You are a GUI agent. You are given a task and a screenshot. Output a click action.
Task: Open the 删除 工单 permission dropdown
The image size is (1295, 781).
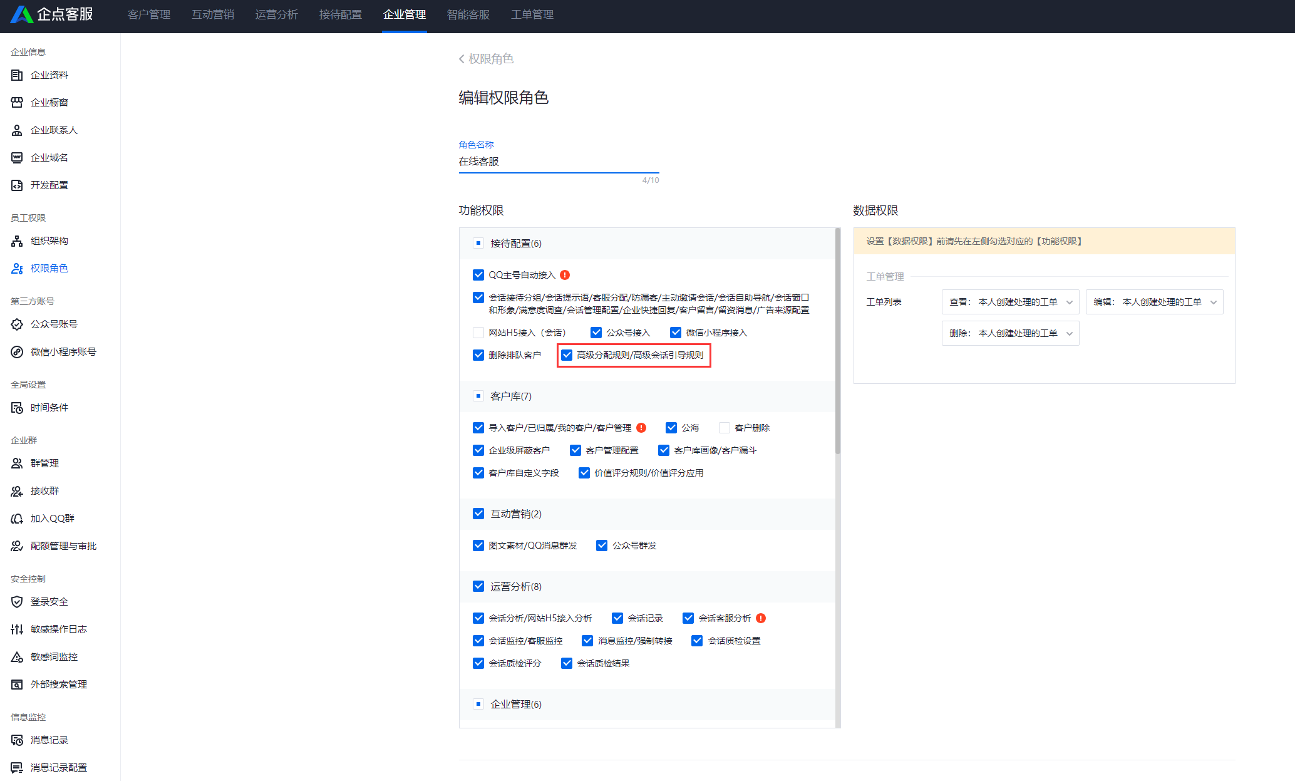(x=1010, y=333)
